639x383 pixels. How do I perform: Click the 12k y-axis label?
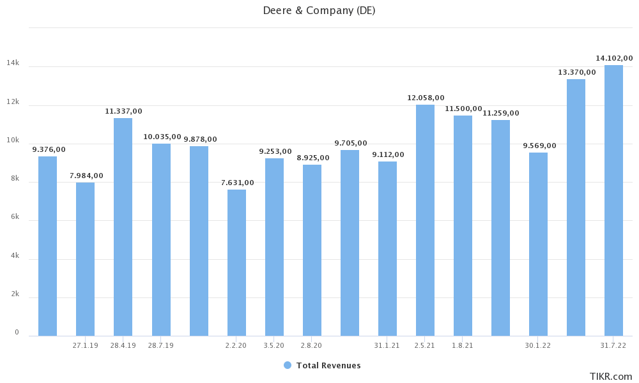pos(13,101)
